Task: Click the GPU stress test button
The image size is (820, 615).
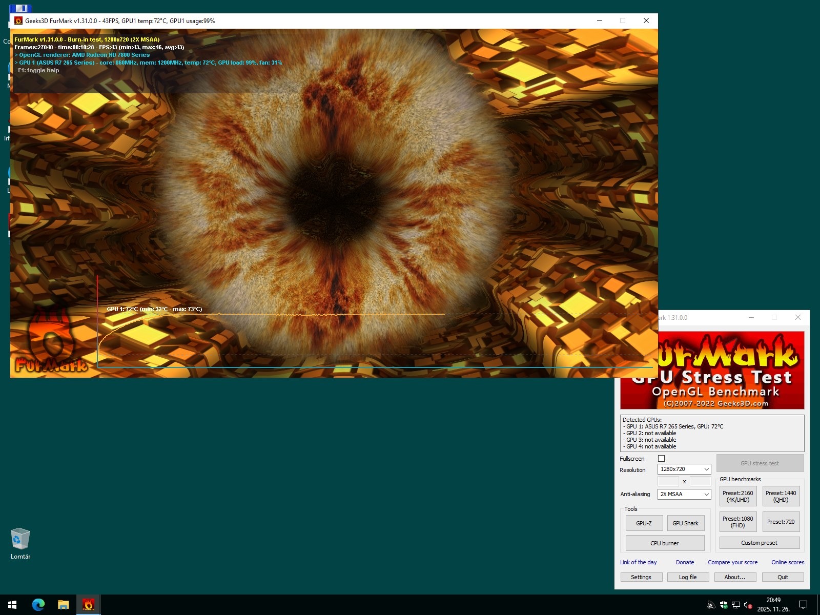Action: [760, 463]
